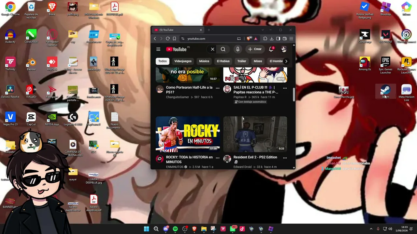Toggle the Brave sidebar panel
This screenshot has width=417, height=234.
point(278,39)
